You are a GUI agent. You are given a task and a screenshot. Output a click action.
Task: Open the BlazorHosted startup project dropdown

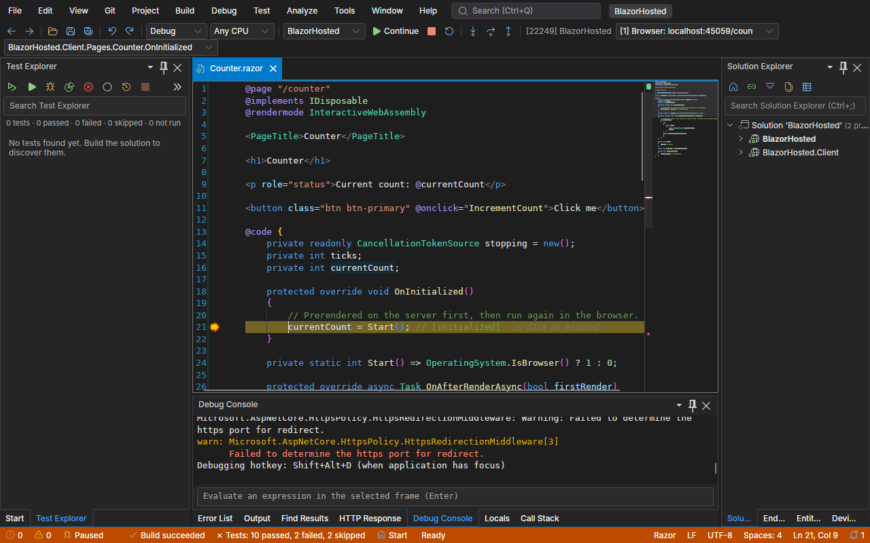tap(324, 31)
